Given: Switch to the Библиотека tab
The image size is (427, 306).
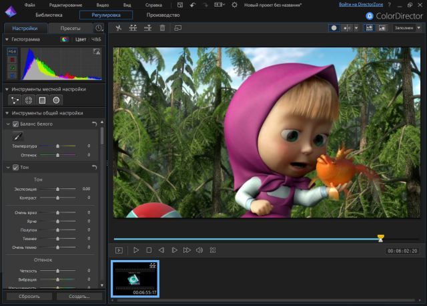Looking at the screenshot, I should 49,15.
